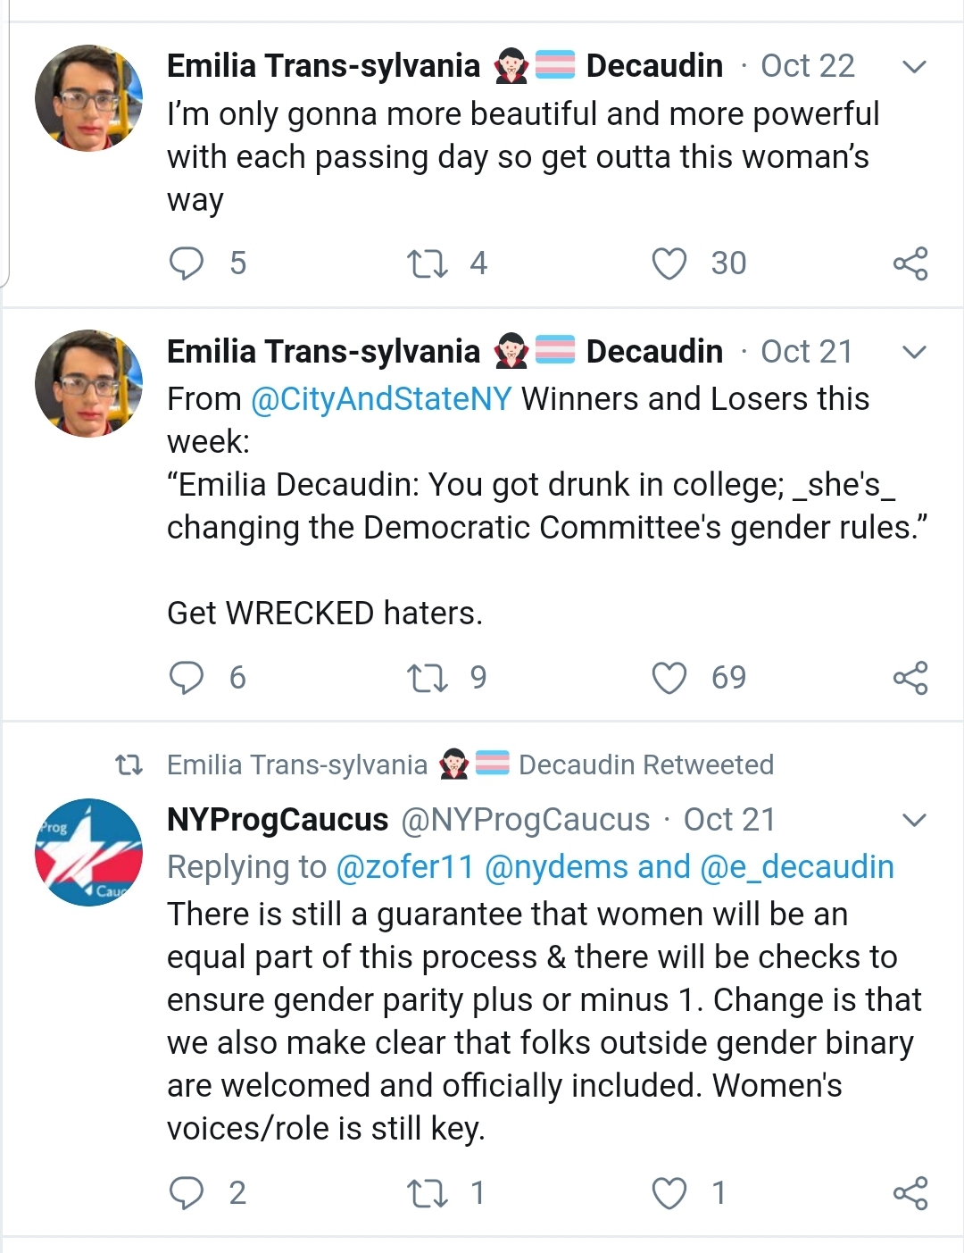The width and height of the screenshot is (964, 1253).
Task: Share the NYProgCaucus tweet
Action: tap(910, 1193)
